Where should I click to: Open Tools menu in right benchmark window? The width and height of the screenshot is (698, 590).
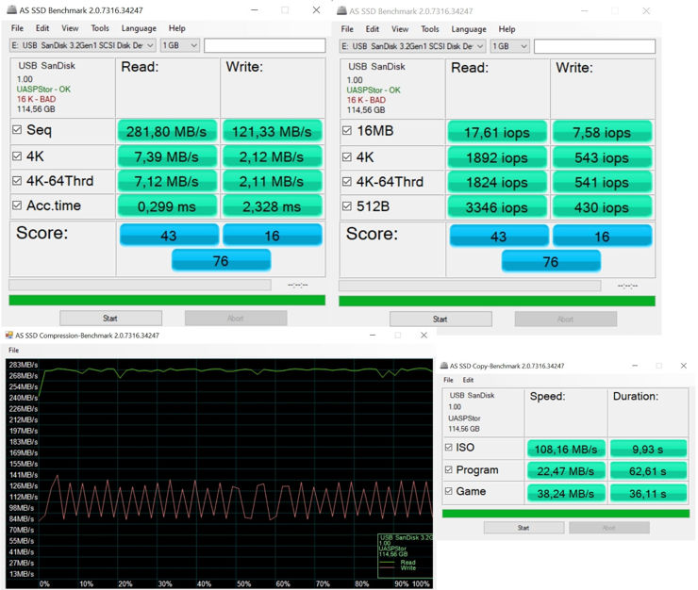(429, 29)
